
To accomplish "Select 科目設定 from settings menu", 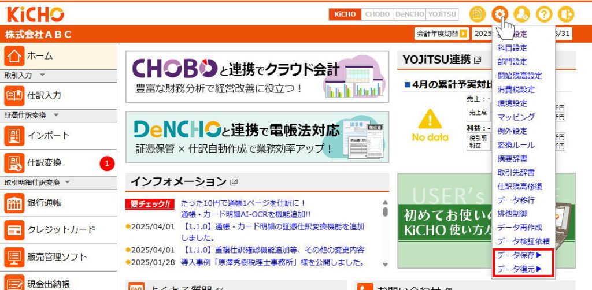I will [x=512, y=48].
